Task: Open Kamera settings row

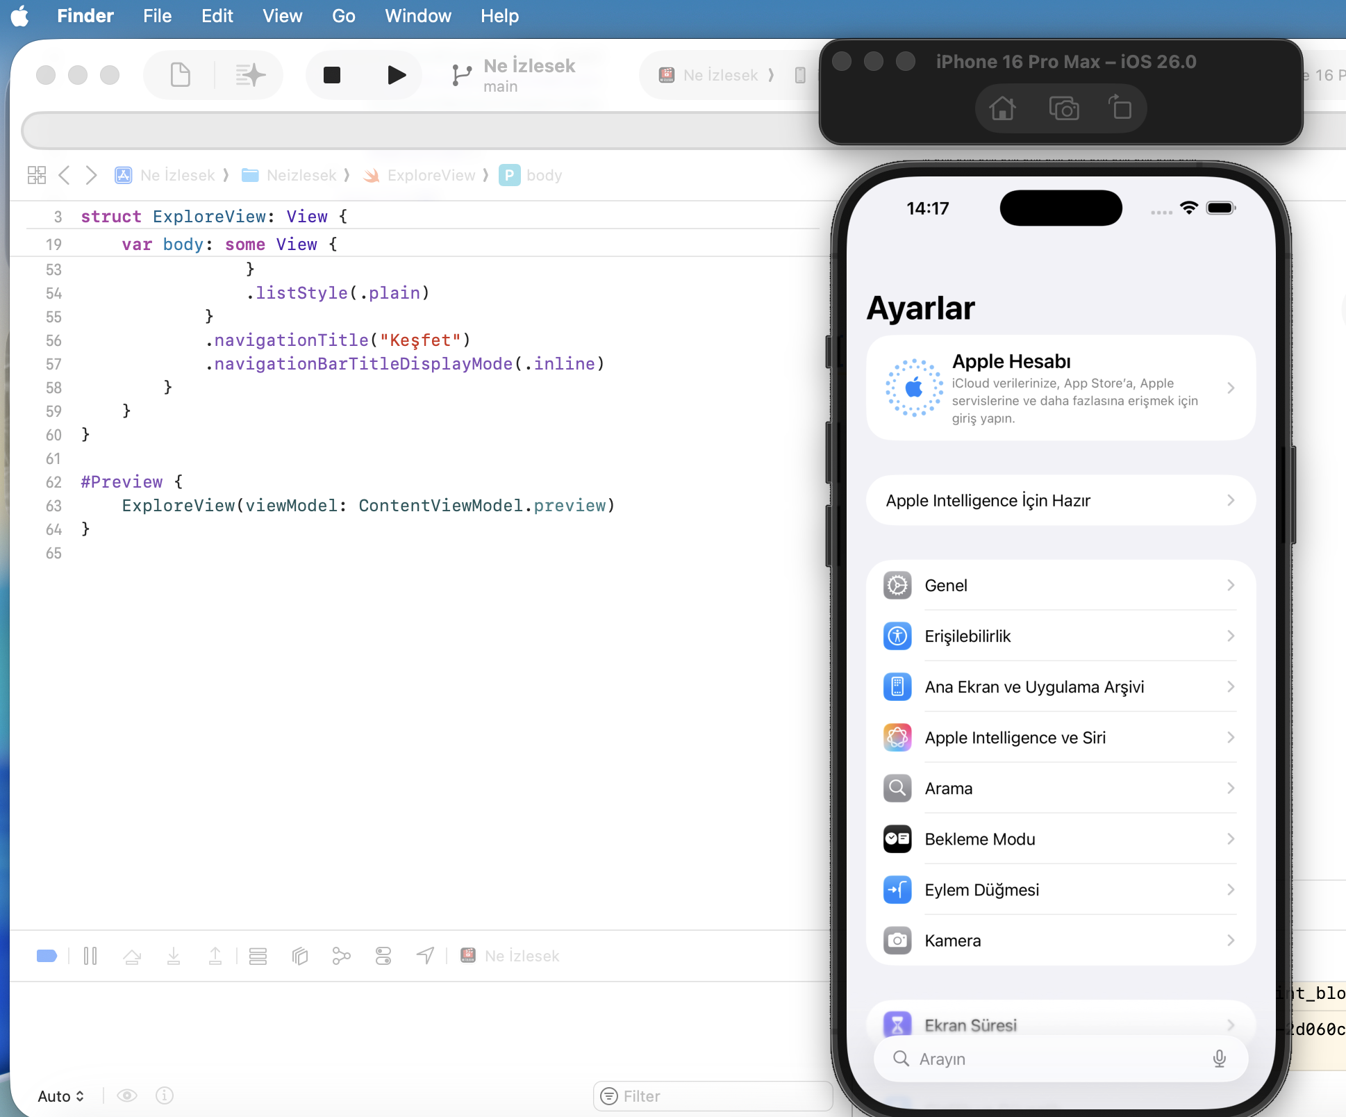Action: click(x=1061, y=940)
